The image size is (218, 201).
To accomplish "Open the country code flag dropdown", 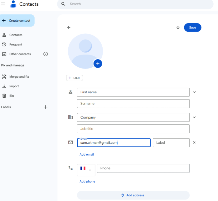I will tap(86, 170).
